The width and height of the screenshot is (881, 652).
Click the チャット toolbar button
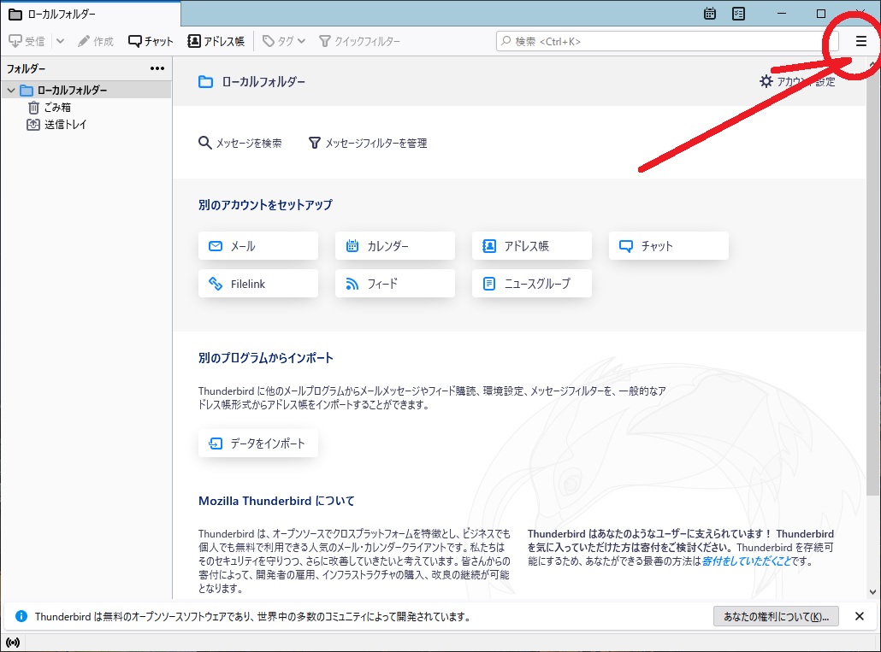(x=151, y=41)
